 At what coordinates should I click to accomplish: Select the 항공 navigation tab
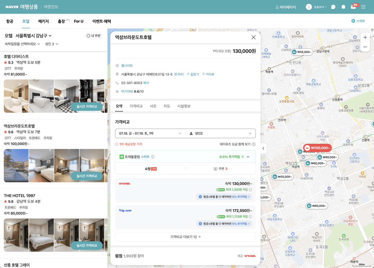click(x=10, y=21)
